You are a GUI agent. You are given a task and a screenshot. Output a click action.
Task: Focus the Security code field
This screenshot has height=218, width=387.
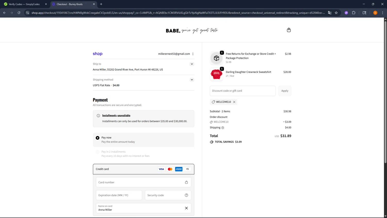click(x=168, y=195)
